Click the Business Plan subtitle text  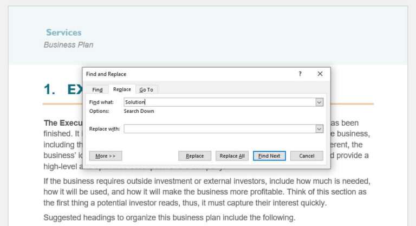tap(68, 45)
